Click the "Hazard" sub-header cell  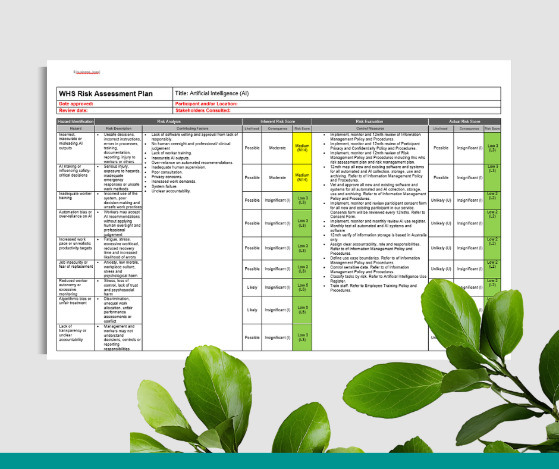(76, 129)
